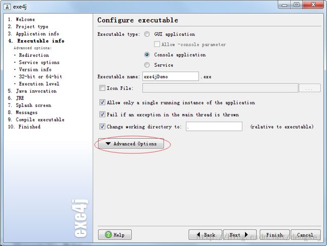
Task: Click the Icon File path field
Action: coord(220,88)
